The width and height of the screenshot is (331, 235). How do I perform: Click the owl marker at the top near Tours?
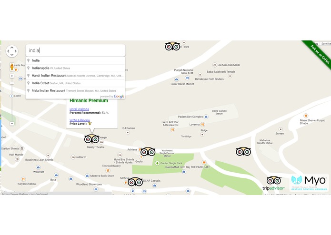click(x=172, y=46)
